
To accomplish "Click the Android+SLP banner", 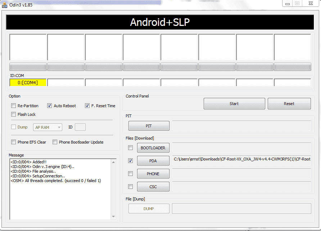I will click(160, 22).
